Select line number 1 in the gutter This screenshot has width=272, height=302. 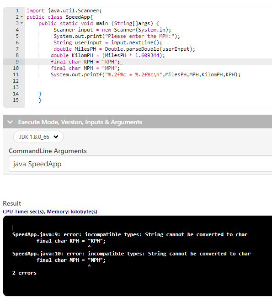coord(17,11)
